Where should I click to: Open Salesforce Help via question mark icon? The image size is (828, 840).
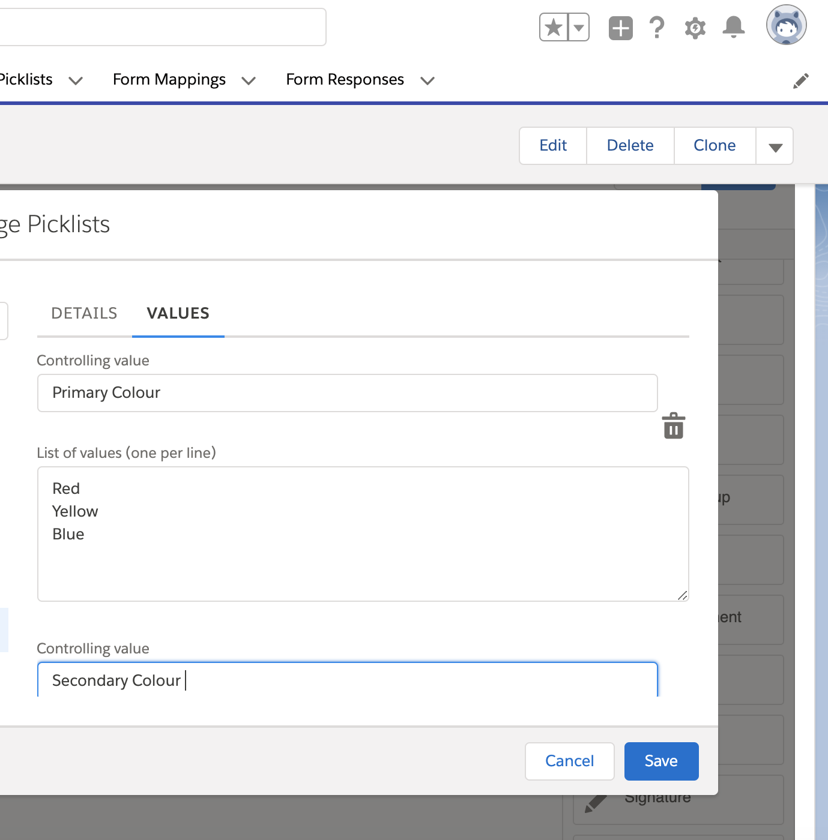coord(657,27)
